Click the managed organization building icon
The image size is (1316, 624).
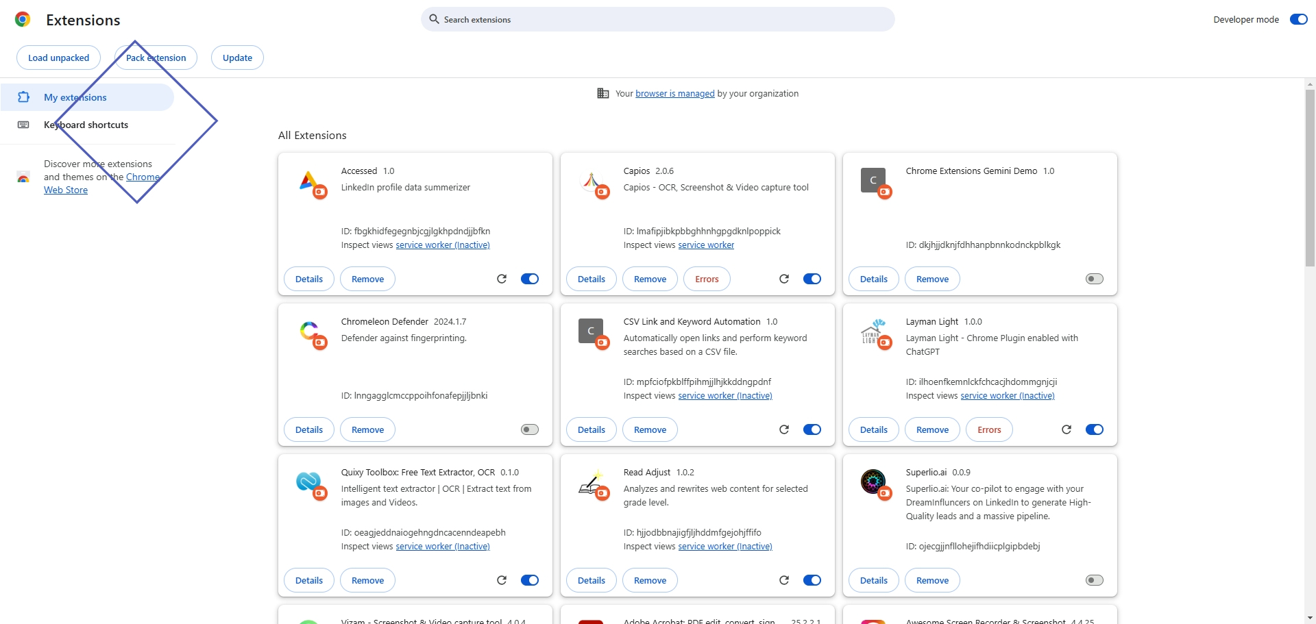point(603,93)
